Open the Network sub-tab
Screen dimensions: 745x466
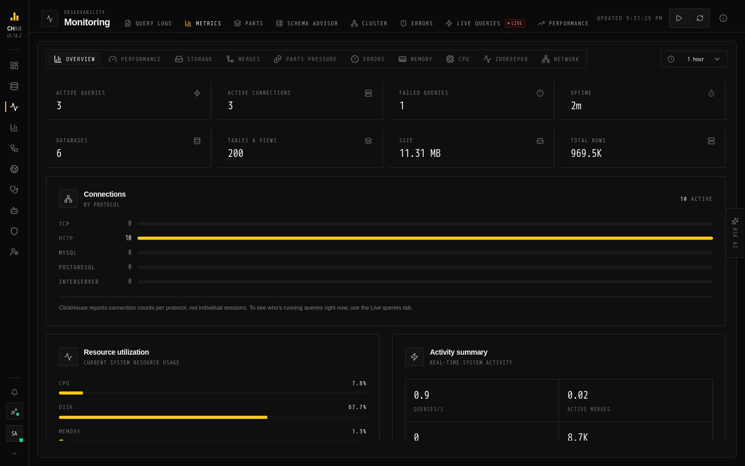(560, 59)
